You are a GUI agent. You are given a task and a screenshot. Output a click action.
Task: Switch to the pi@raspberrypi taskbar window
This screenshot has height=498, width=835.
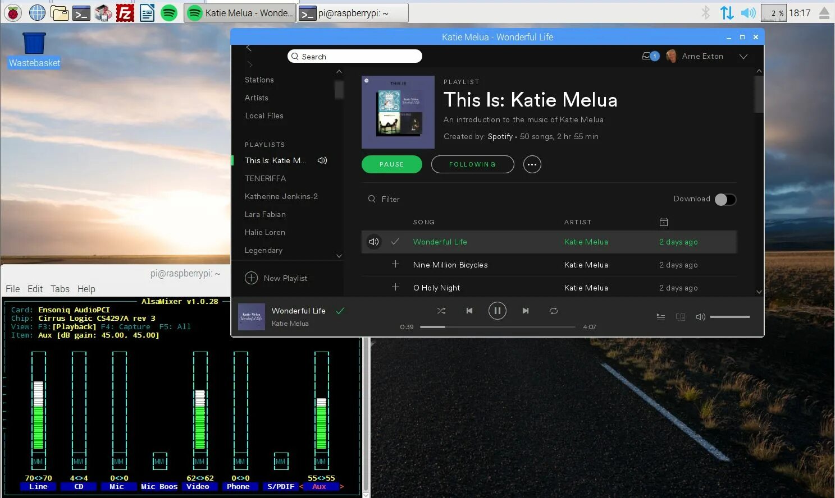pyautogui.click(x=353, y=12)
